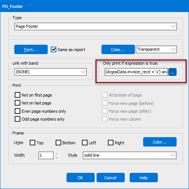
Task: Click the print expression text field
Action: tap(136, 72)
